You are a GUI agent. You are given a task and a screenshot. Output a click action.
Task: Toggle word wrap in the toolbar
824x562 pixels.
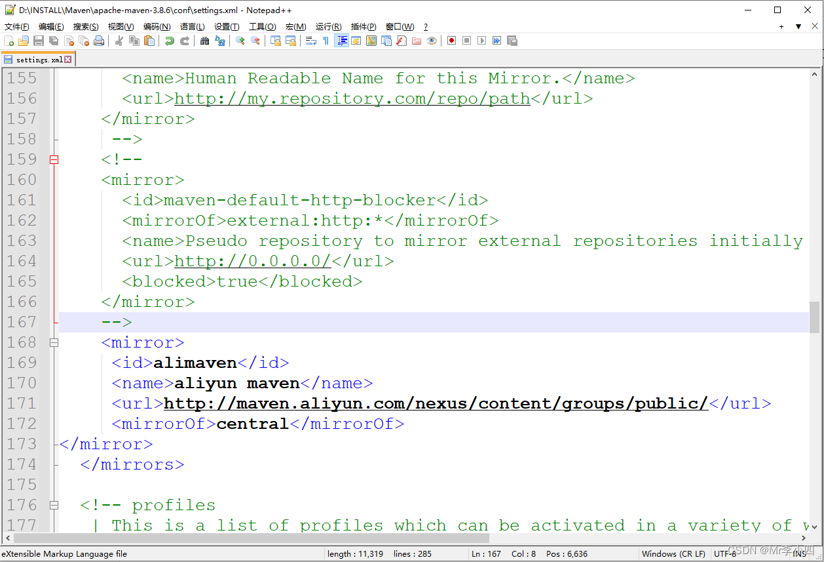pyautogui.click(x=311, y=41)
